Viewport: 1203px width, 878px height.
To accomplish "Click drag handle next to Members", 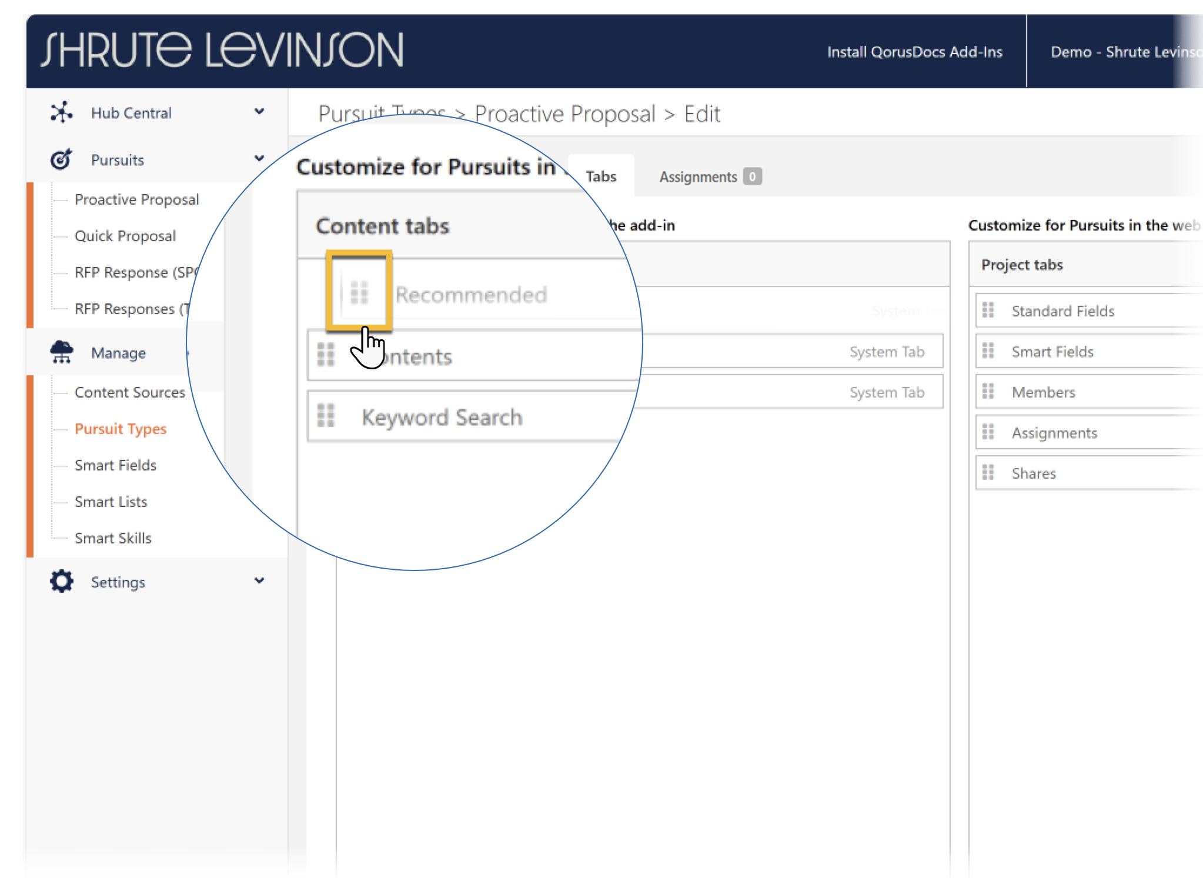I will coord(988,391).
